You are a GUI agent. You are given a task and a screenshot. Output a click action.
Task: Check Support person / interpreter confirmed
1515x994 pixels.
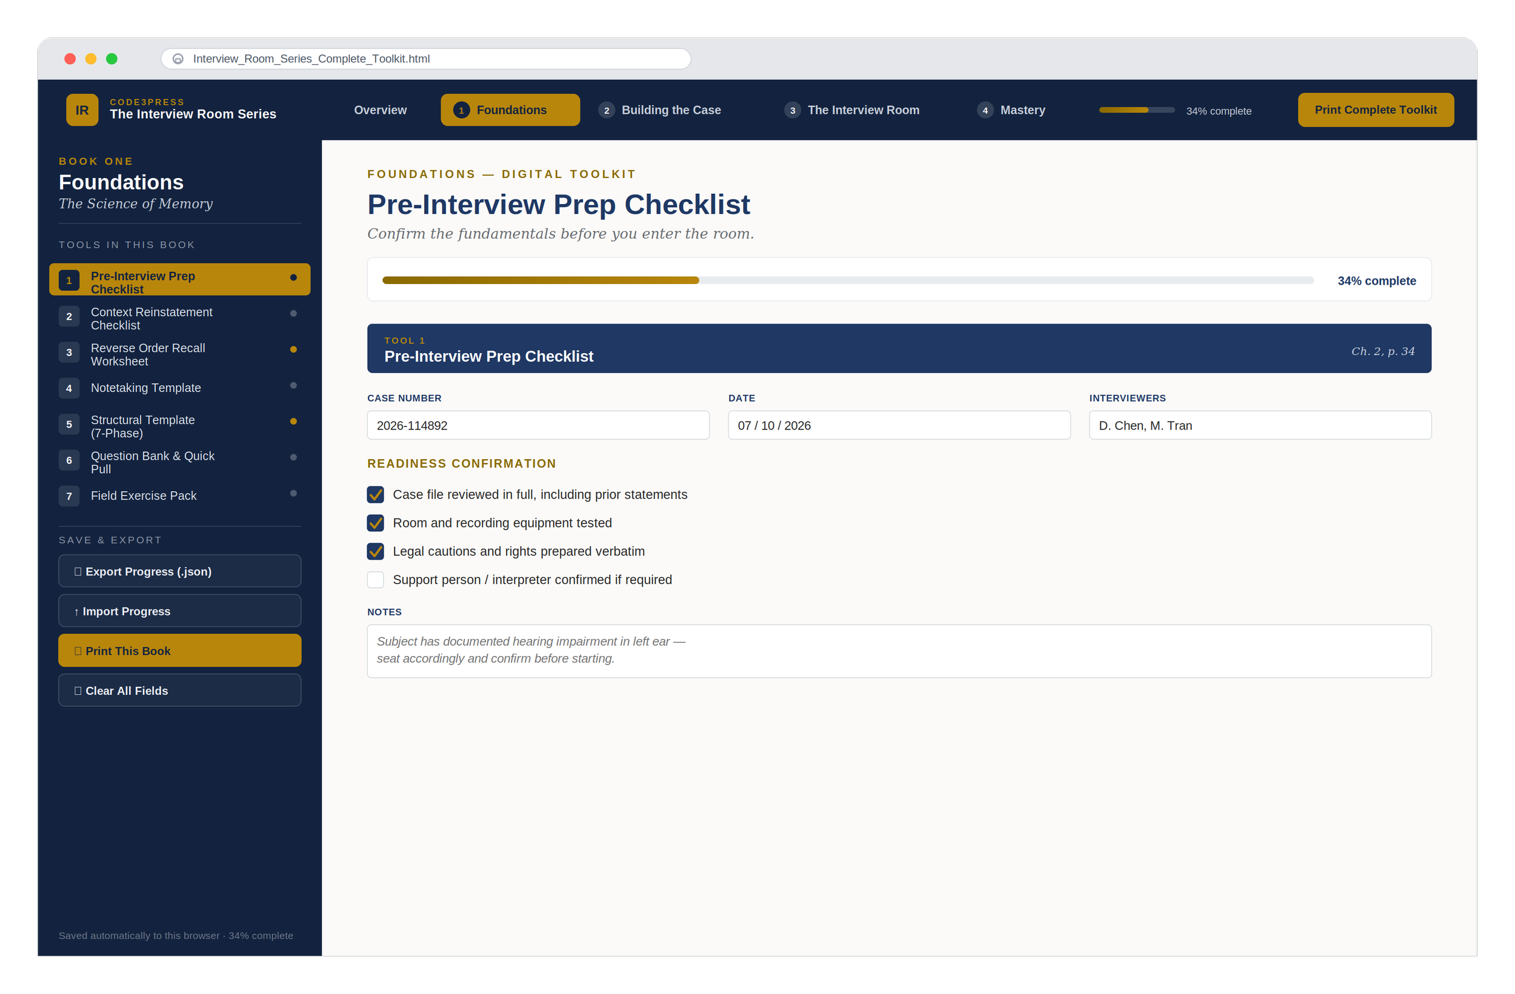pos(376,580)
